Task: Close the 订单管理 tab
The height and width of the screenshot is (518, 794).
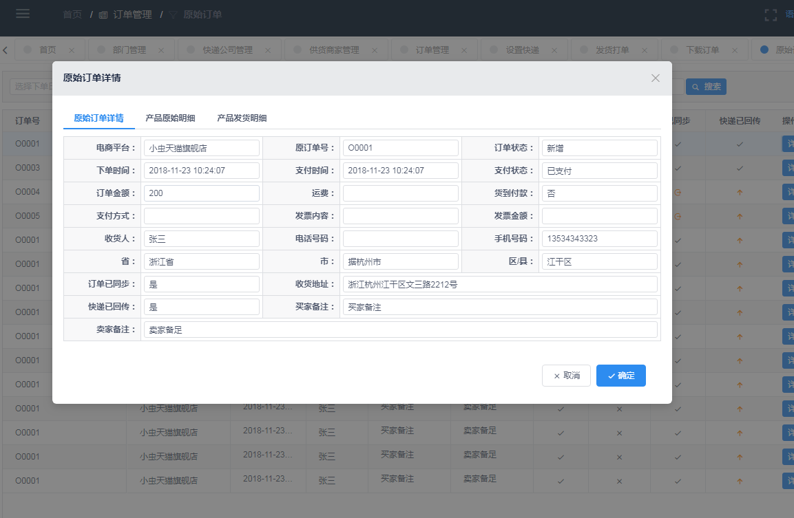Action: click(464, 50)
